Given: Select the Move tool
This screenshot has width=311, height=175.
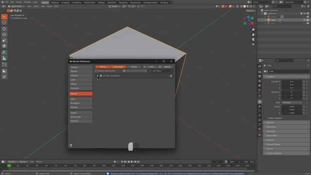Looking at the screenshot, I should (x=4, y=29).
